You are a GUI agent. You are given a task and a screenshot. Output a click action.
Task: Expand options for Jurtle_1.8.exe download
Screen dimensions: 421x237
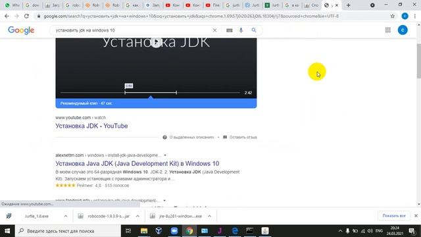click(x=66, y=216)
